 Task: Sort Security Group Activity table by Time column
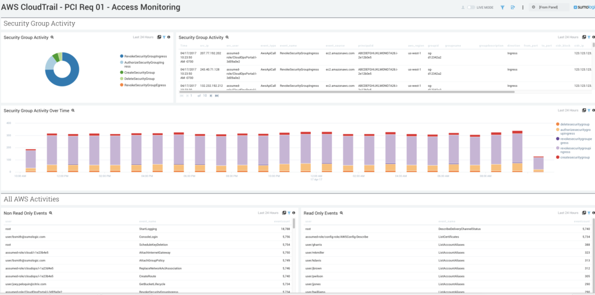tap(184, 45)
